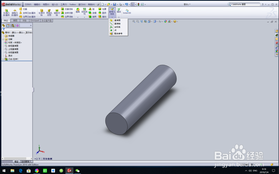This screenshot has width=279, height=174.
Task: Open the new document dropdown arrow
Action: click(x=105, y=4)
